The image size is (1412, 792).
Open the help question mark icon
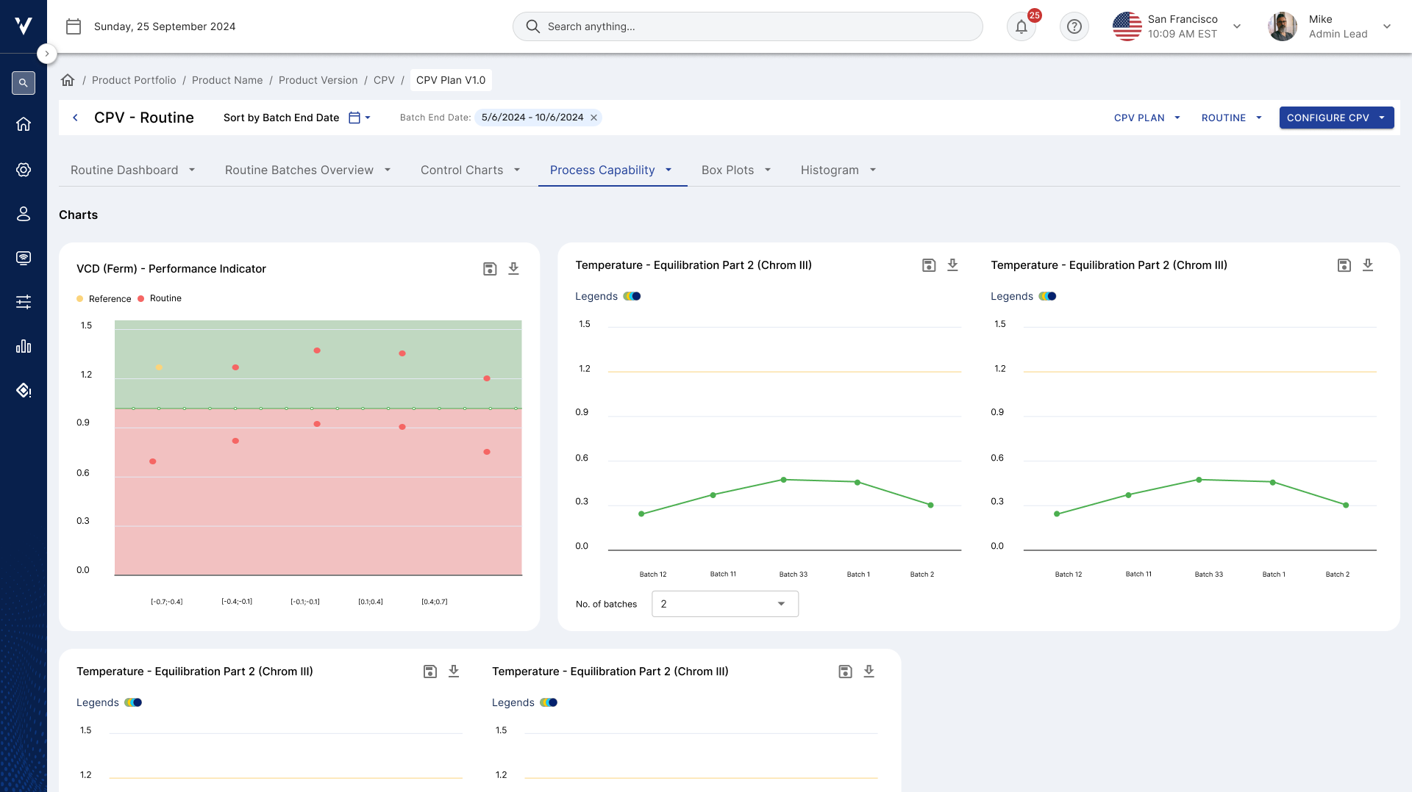point(1074,26)
